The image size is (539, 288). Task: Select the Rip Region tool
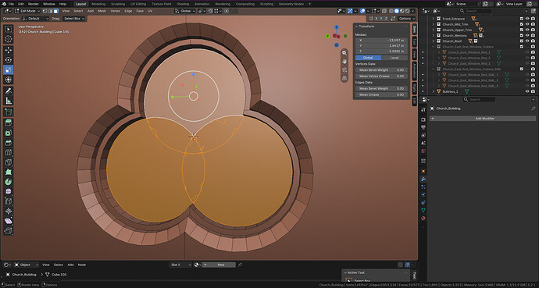9,231
